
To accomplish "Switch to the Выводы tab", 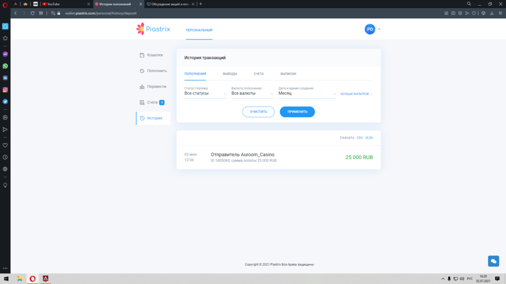I will [230, 74].
